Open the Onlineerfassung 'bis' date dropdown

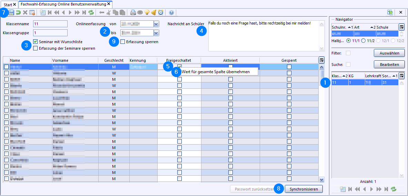(156, 32)
